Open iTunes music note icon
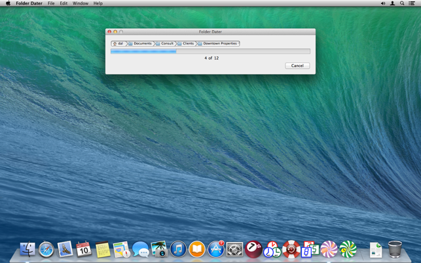The image size is (421, 263). [178, 249]
